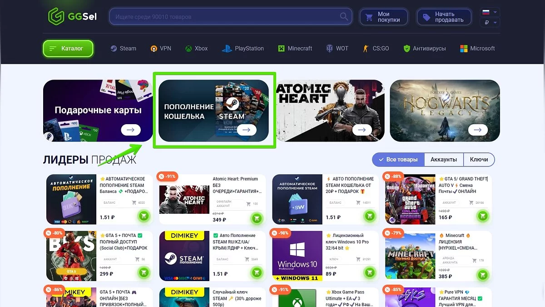Click the 89 ₽ price
This screenshot has width=545, height=307.
pyautogui.click(x=331, y=274)
